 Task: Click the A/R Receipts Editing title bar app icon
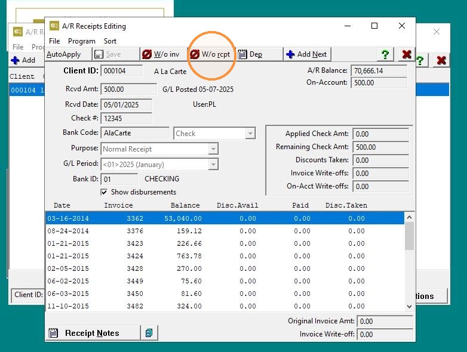54,26
